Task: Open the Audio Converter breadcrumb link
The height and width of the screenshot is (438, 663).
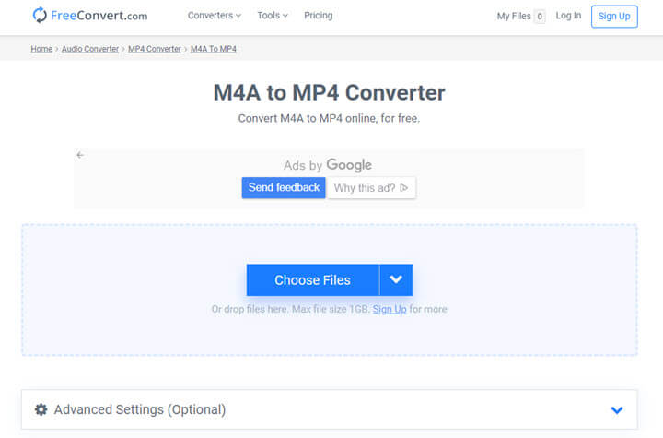Action: (90, 49)
